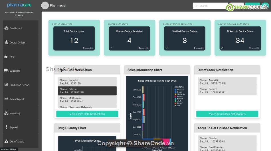Screen dimensions: 271x151
Task: Open the Sales Report line-graph icon
Action: [6, 99]
